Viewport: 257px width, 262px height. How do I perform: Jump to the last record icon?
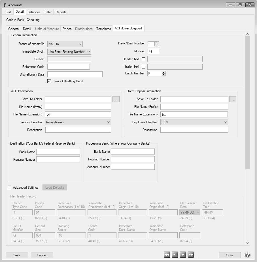coord(191,255)
